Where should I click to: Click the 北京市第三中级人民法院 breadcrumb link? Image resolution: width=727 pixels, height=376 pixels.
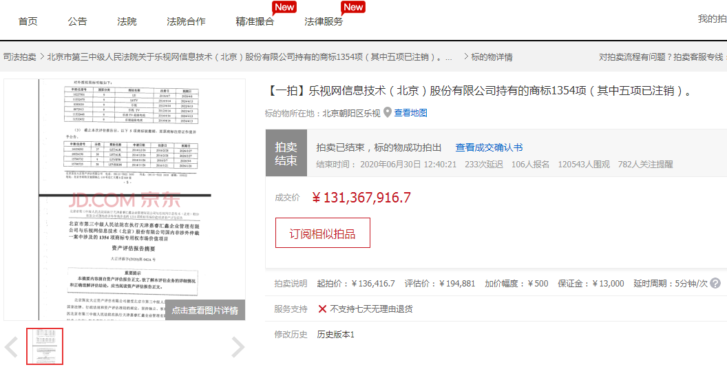[251, 57]
